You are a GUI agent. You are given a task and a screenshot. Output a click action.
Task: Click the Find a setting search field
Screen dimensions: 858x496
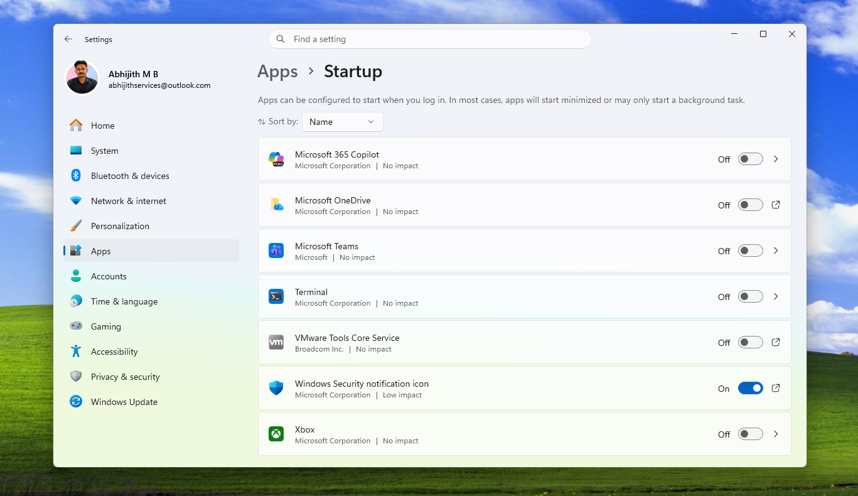point(429,39)
